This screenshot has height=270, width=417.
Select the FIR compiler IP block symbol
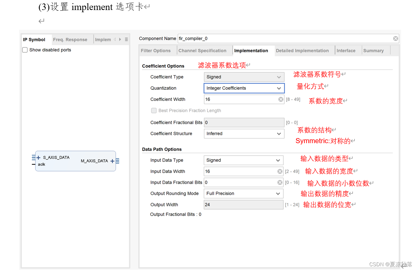click(x=75, y=161)
